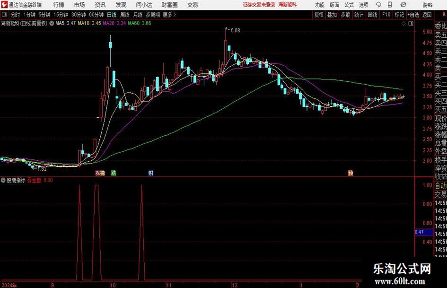Click the 1.82 low price label

tap(42, 169)
